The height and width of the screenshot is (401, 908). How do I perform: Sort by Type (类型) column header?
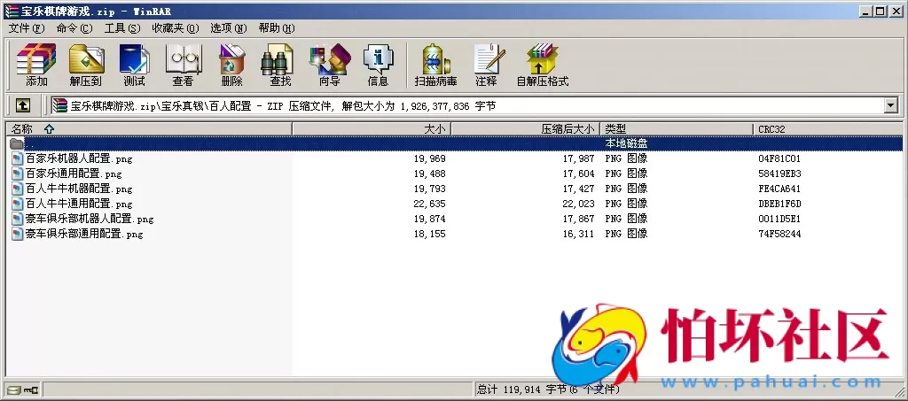677,129
